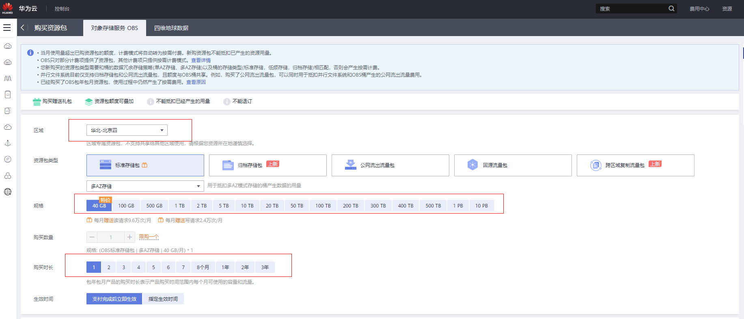Set purchase duration to 3年
744x319 pixels.
[x=265, y=267]
